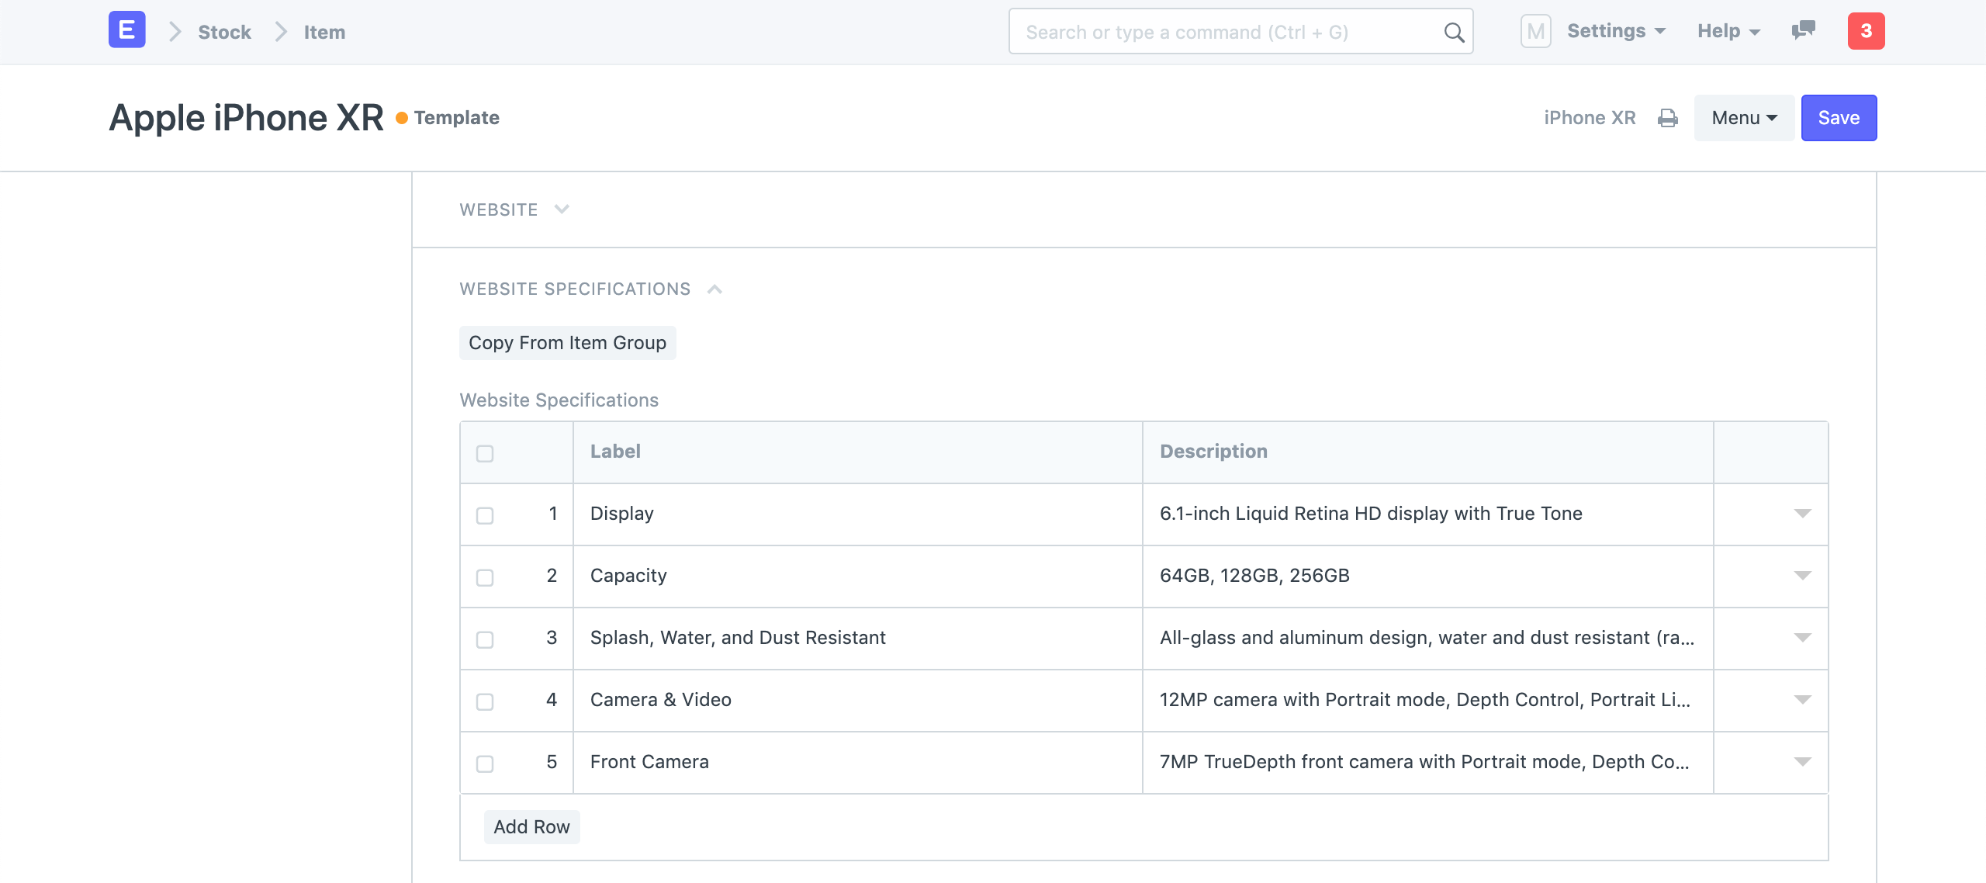Image resolution: width=1986 pixels, height=883 pixels.
Task: Open the Display row edit arrow
Action: (1802, 514)
